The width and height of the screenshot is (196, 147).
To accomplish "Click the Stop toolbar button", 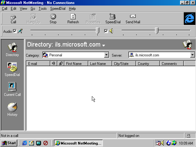I will point(53,19).
